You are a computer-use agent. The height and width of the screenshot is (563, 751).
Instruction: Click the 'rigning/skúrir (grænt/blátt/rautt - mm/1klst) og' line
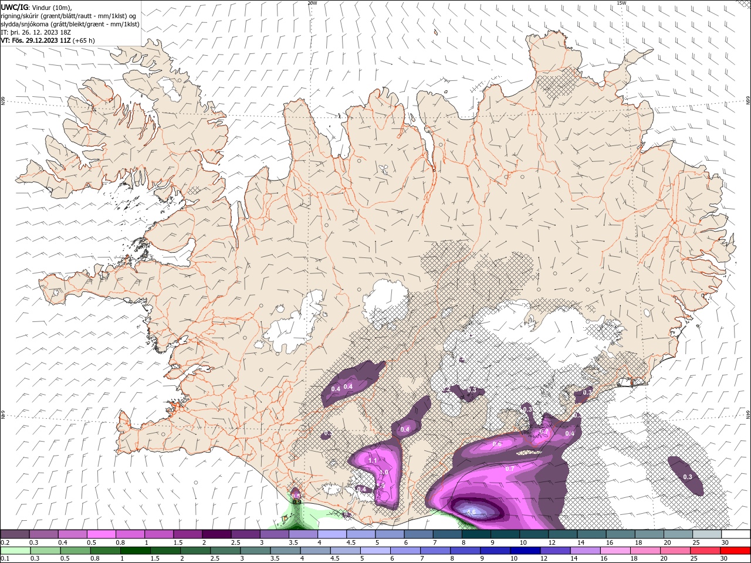click(x=69, y=15)
